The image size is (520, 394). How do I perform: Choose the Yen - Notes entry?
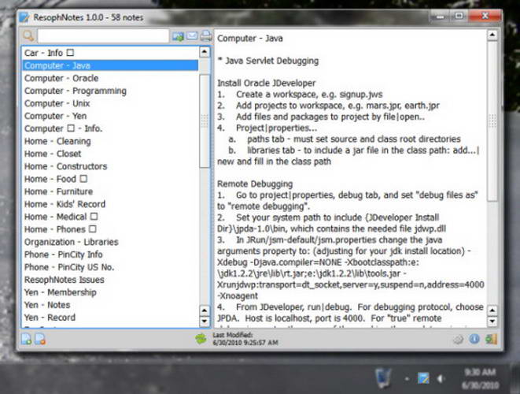point(110,305)
